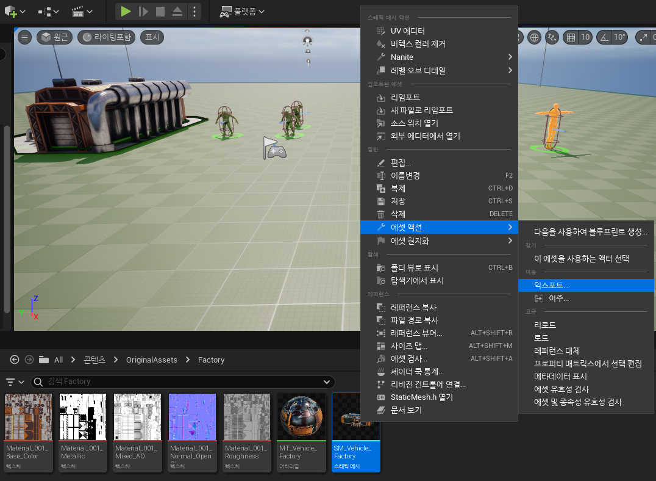
Task: Choose 복제 to duplicate asset
Action: 440,189
